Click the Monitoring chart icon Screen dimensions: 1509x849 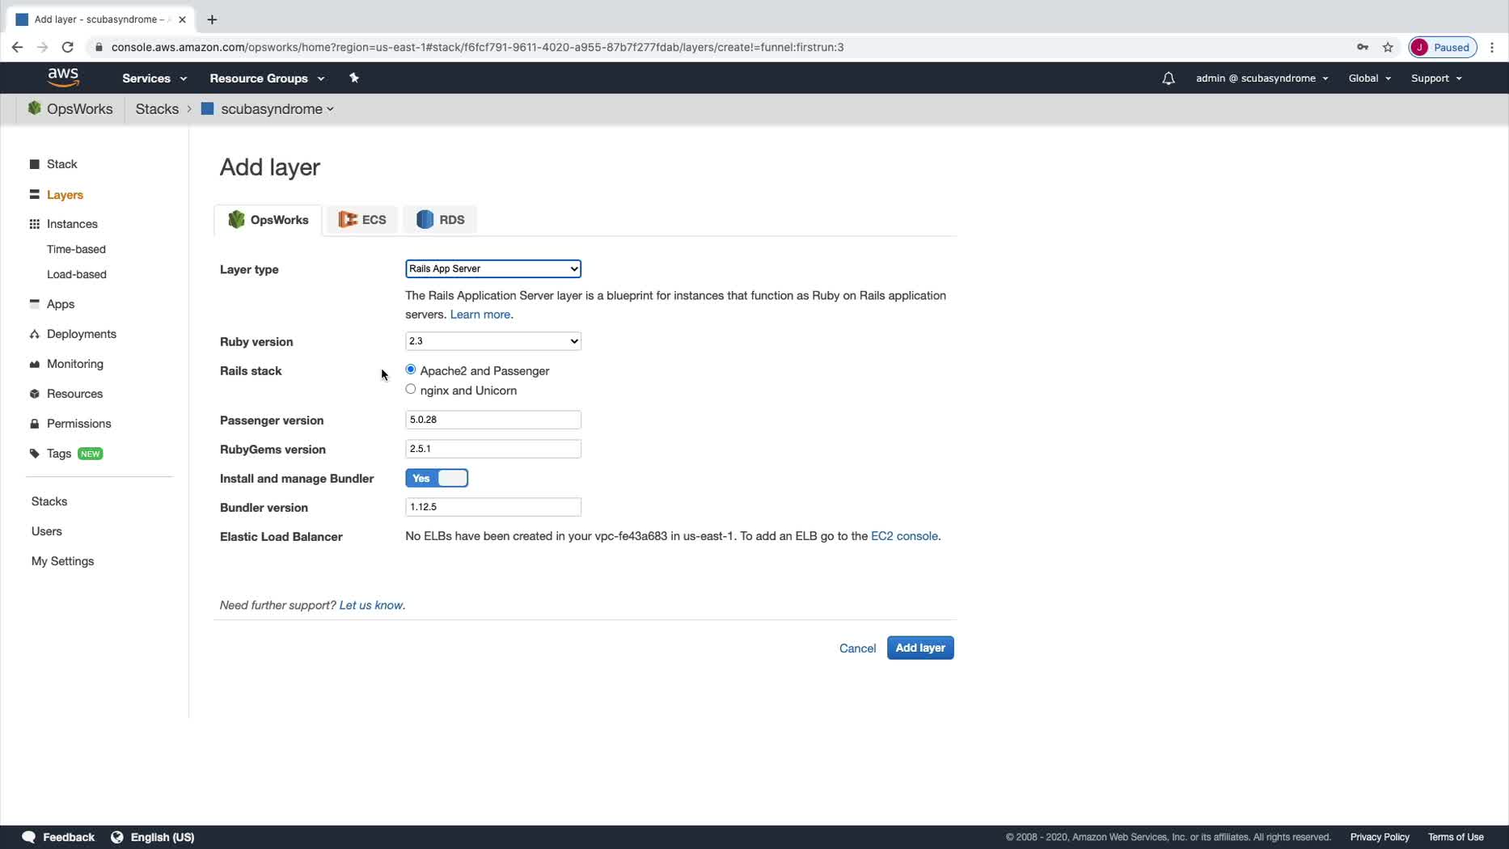pos(35,364)
